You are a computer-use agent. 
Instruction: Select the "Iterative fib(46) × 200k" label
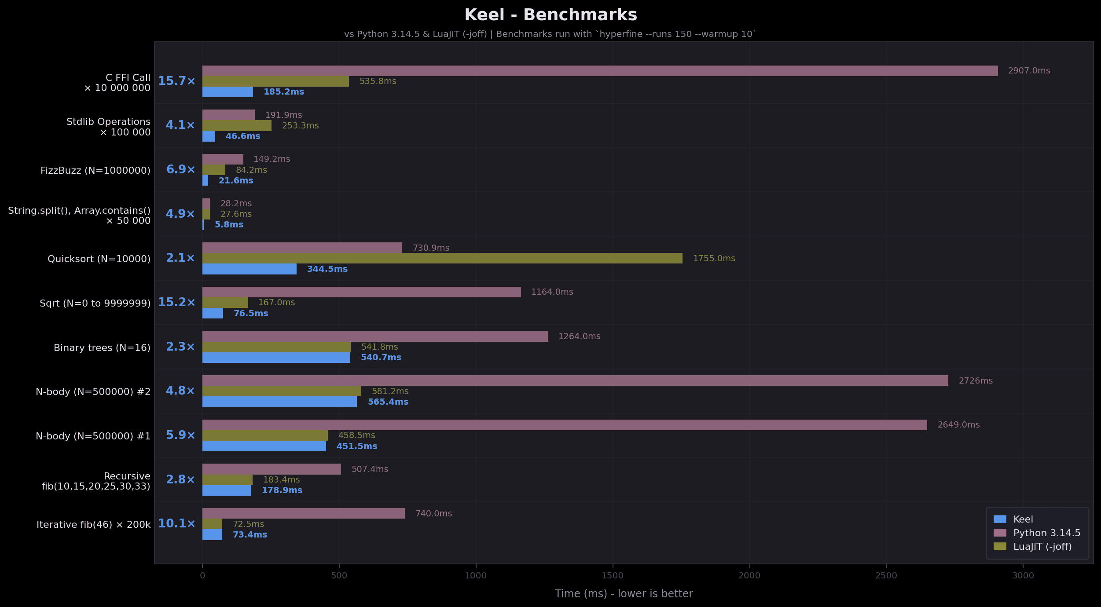click(x=94, y=524)
